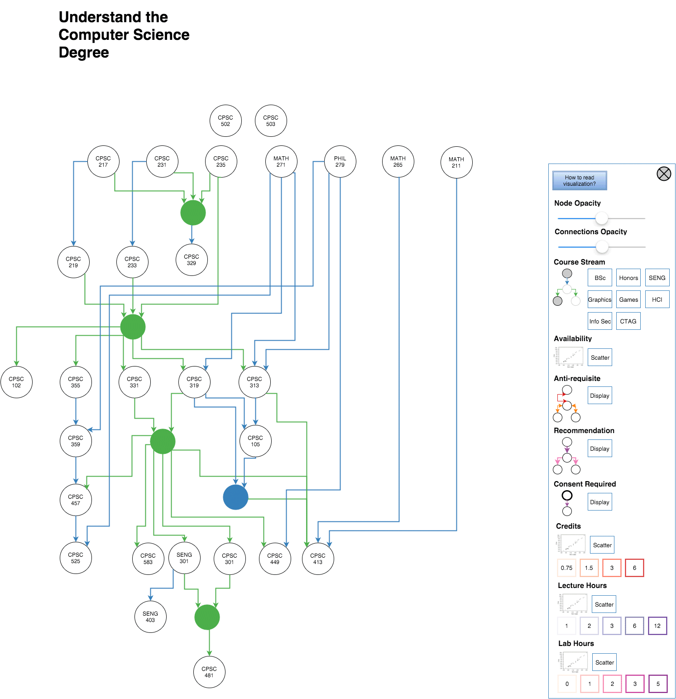Toggle the BSc course stream
The height and width of the screenshot is (699, 676).
(x=600, y=278)
